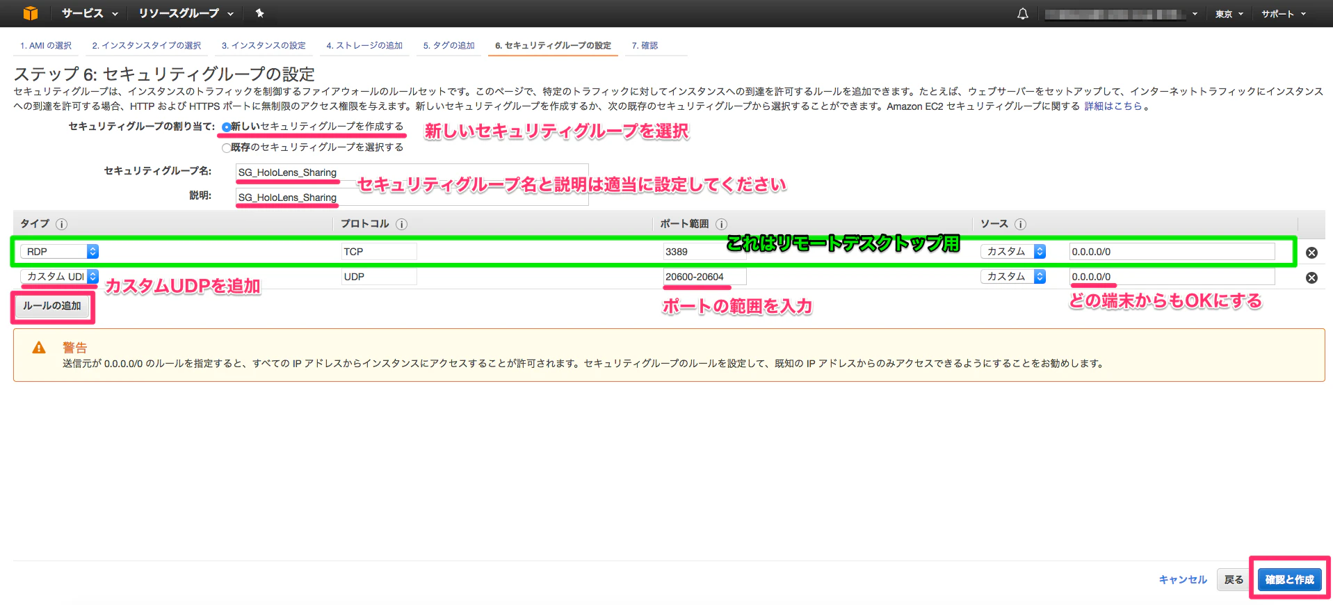
Task: Open the RDP type dropdown
Action: (x=59, y=252)
